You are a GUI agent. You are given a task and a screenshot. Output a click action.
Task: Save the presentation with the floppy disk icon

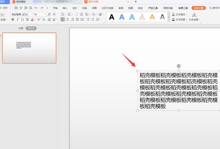(x=16, y=8)
